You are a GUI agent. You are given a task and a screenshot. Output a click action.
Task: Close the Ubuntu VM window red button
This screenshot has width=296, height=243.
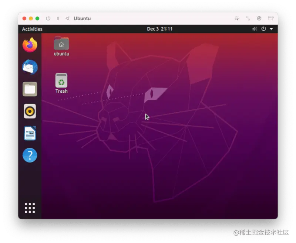click(x=24, y=18)
